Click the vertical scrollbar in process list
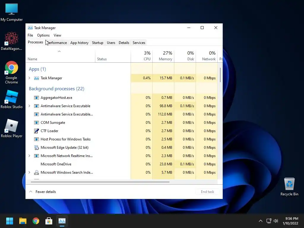Screen dimensions: 304x228 pyautogui.click(x=220, y=75)
